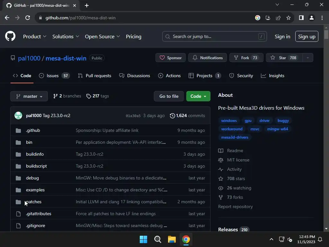
Task: Bookmark this page with star icon
Action: point(289,18)
